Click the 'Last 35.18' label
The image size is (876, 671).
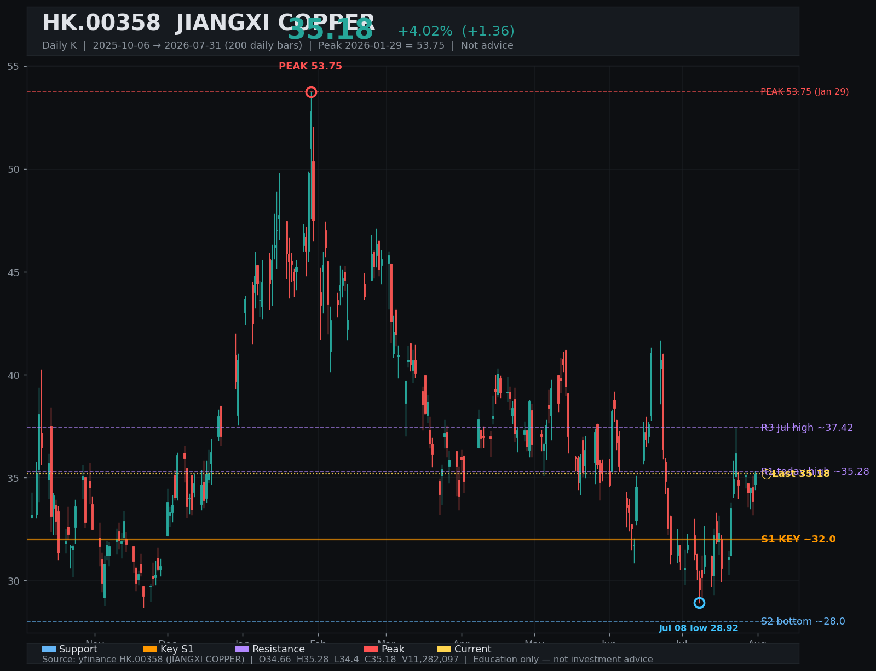pyautogui.click(x=801, y=474)
